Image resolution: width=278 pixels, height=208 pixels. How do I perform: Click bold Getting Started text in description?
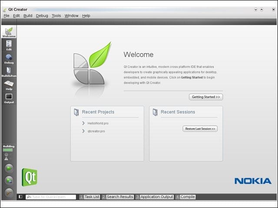(192, 78)
